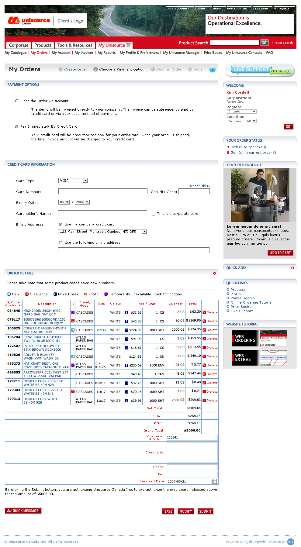Switch to the Products tab
Image resolution: width=301 pixels, height=547 pixels.
(43, 45)
